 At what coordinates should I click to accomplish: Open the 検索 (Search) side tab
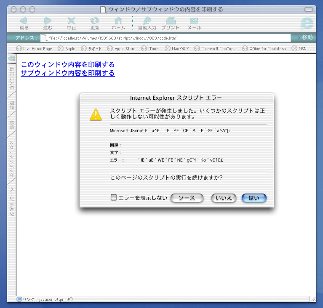pos(12,125)
